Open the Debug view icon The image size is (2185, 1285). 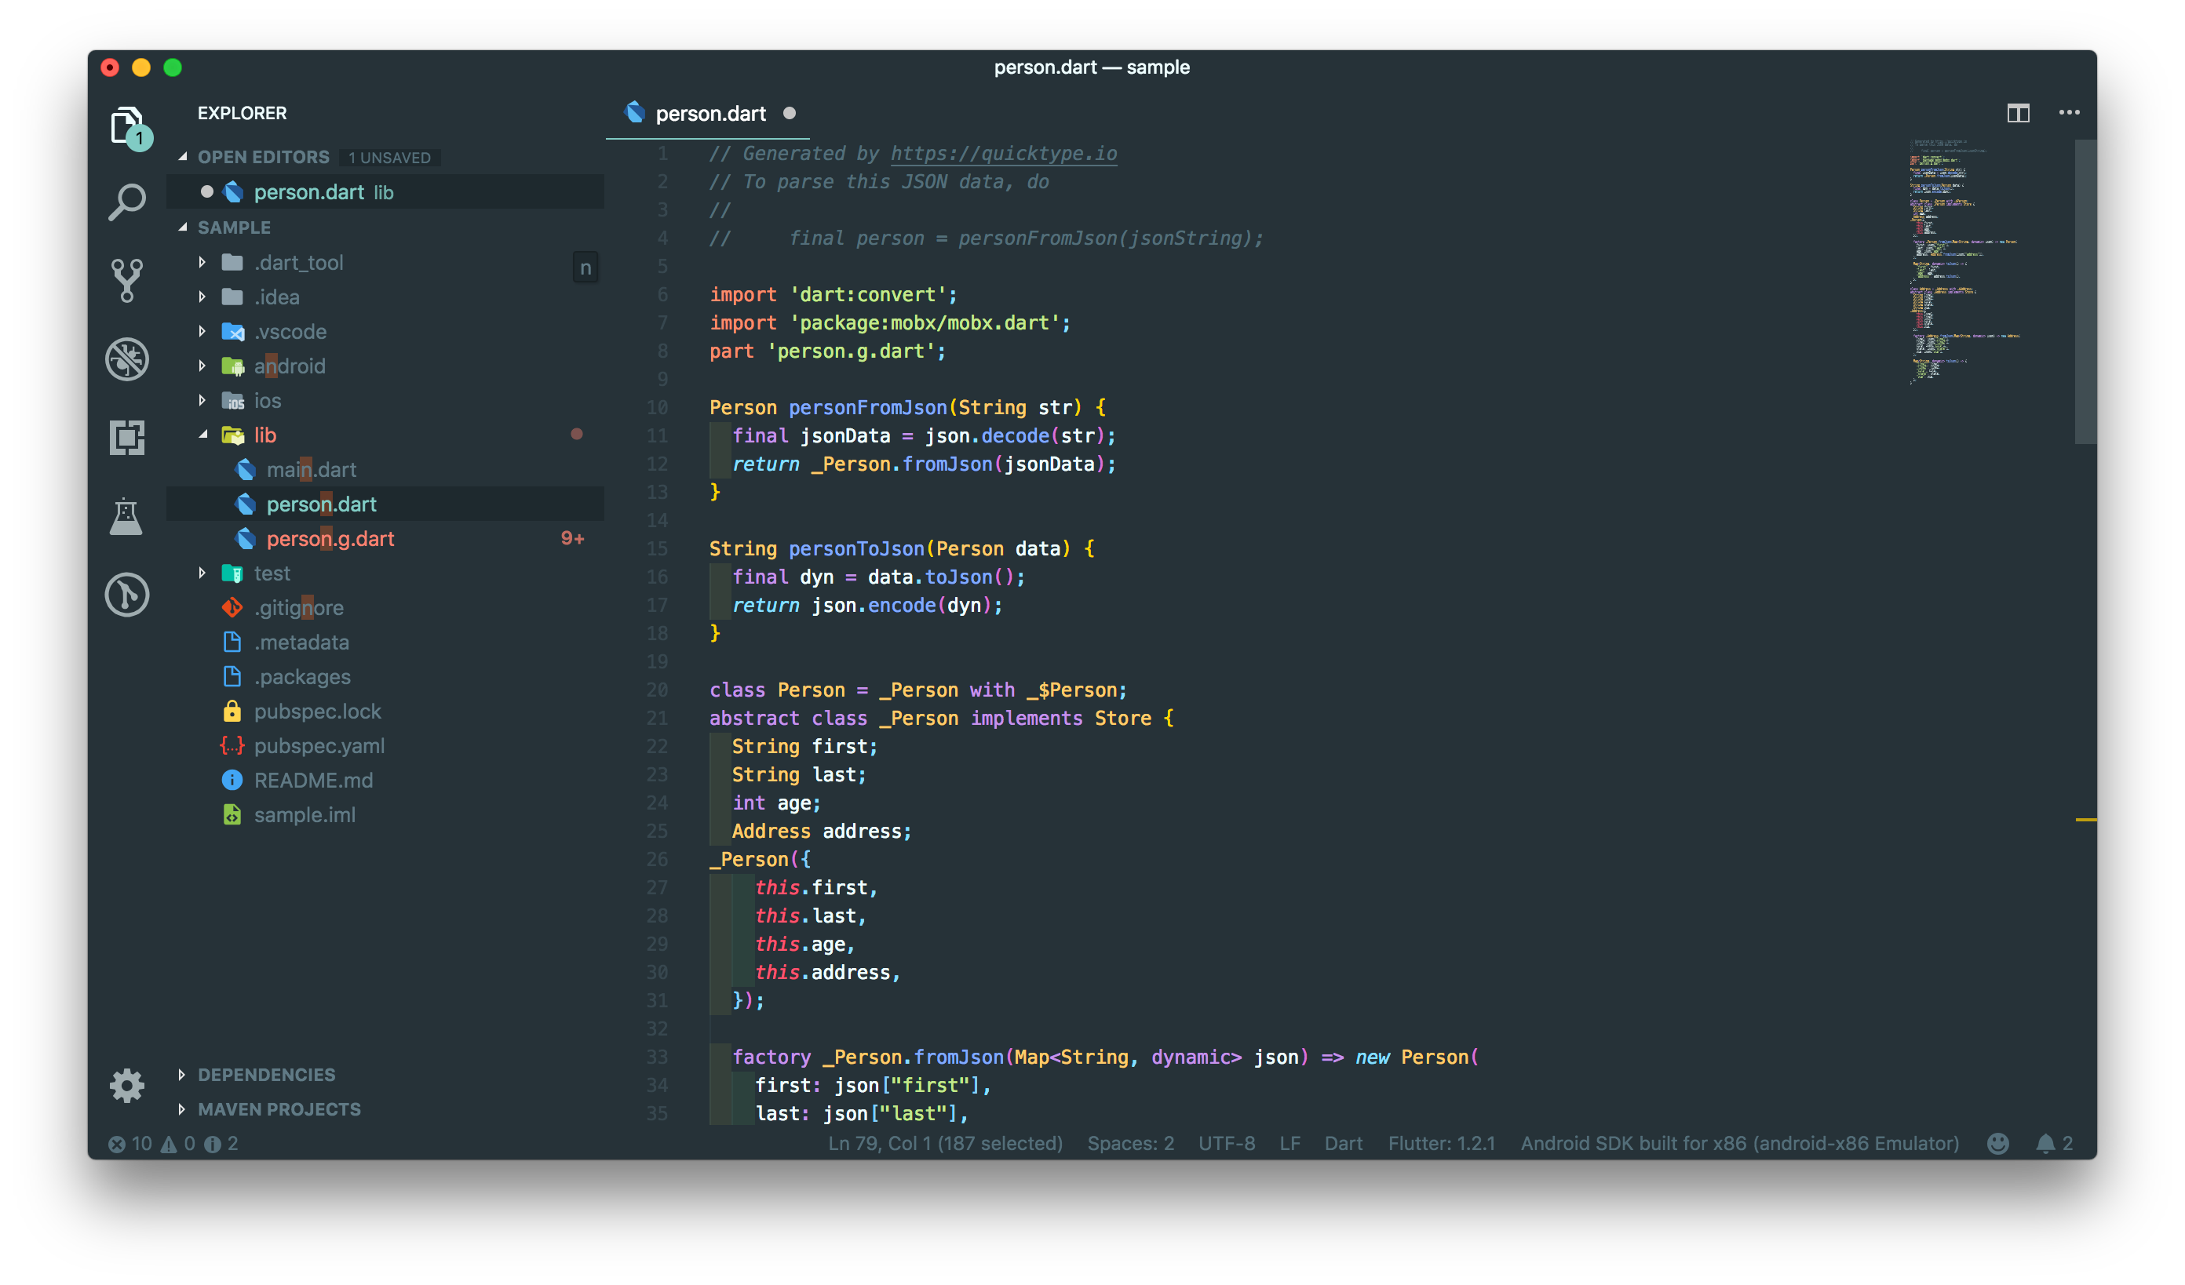point(127,359)
